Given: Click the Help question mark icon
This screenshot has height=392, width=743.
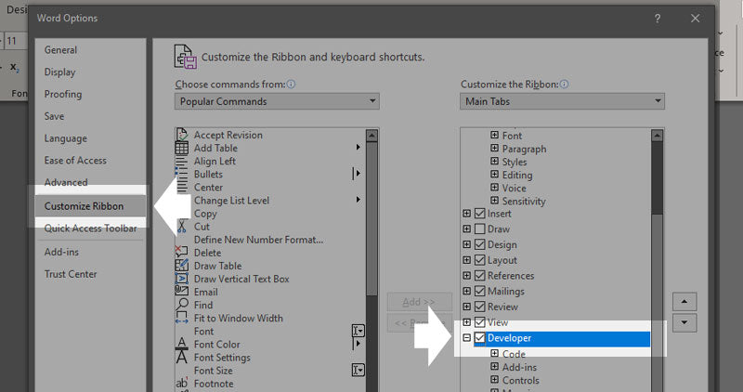Looking at the screenshot, I should click(x=658, y=18).
